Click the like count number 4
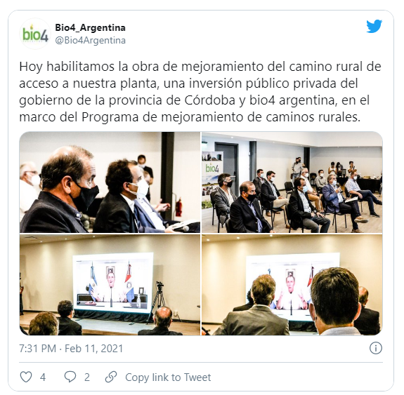This screenshot has height=395, width=404. tap(43, 377)
